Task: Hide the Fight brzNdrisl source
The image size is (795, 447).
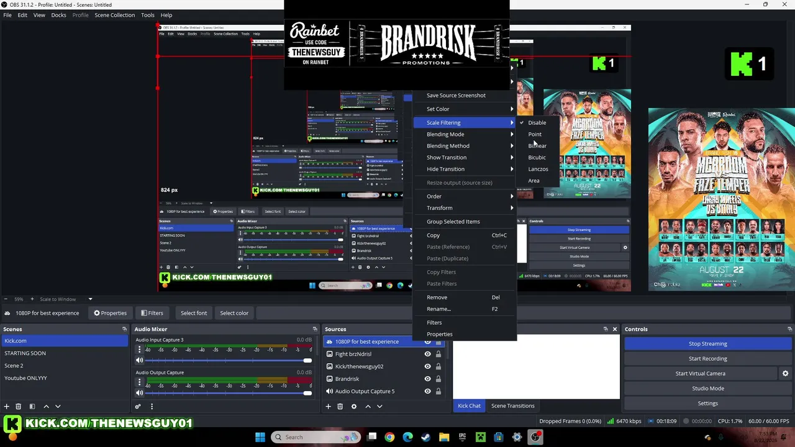Action: (427, 354)
